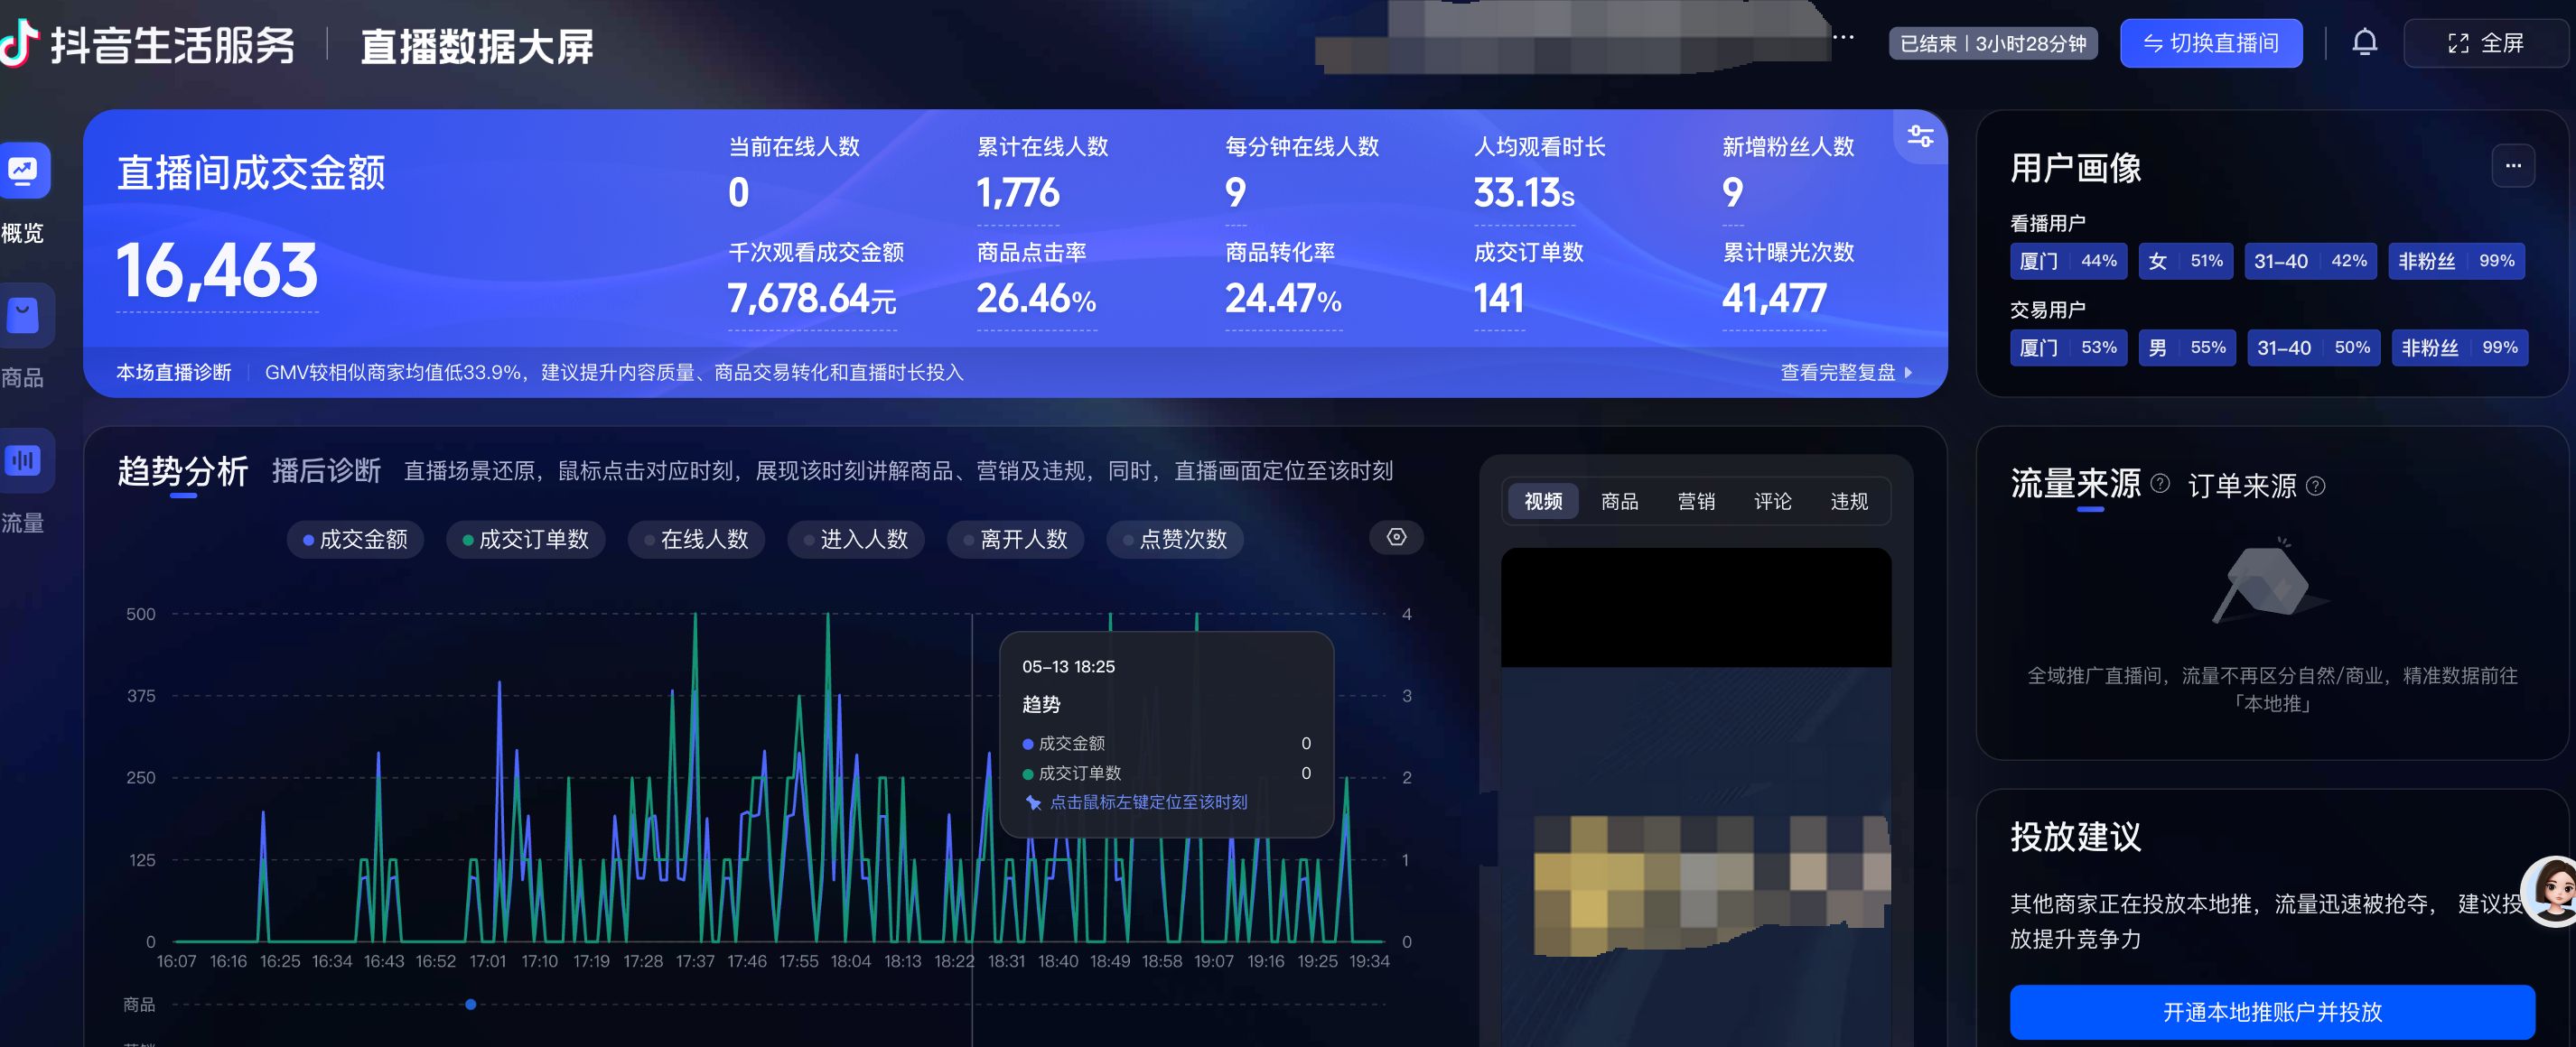Image resolution: width=2576 pixels, height=1047 pixels.
Task: Click the Douyin logo icon
Action: click(20, 44)
